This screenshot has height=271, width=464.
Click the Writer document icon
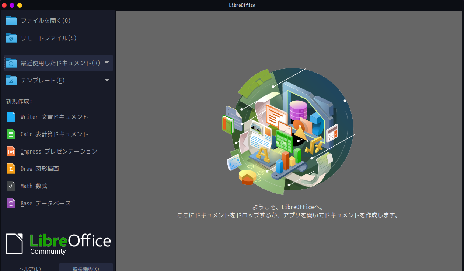click(x=11, y=117)
